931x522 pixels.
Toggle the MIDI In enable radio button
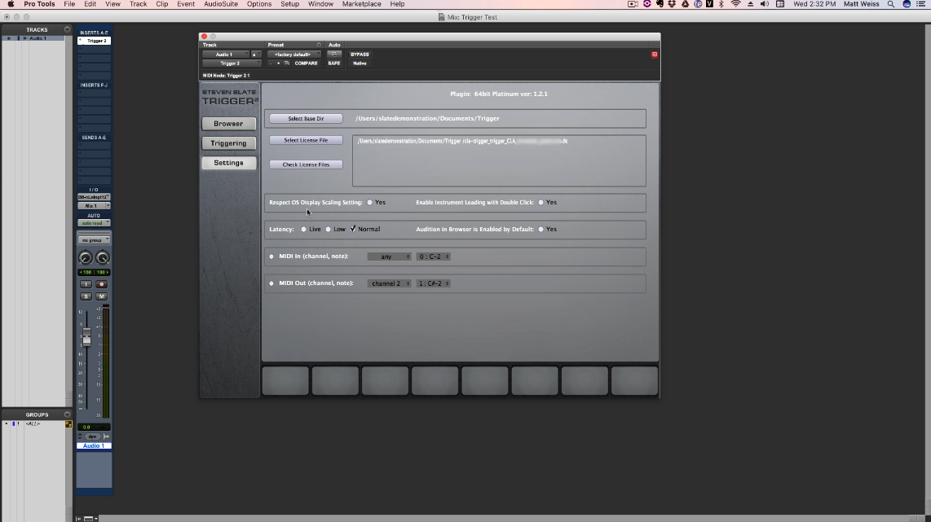coord(271,257)
